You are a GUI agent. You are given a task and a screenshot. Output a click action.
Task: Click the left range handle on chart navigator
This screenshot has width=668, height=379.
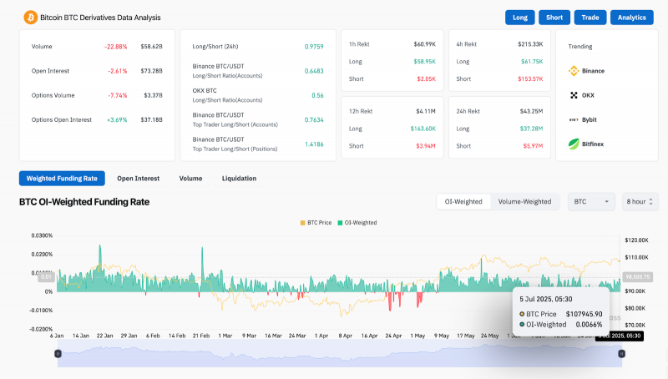pyautogui.click(x=58, y=353)
